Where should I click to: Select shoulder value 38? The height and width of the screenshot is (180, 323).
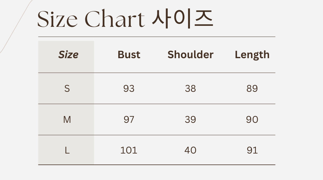[190, 89]
